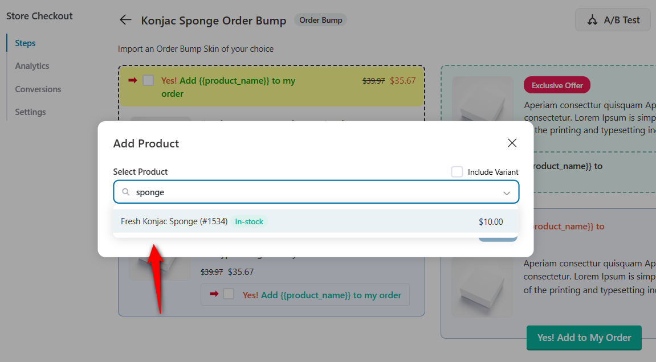Image resolution: width=656 pixels, height=362 pixels.
Task: Click the Exclusive Offer badge
Action: pos(556,85)
